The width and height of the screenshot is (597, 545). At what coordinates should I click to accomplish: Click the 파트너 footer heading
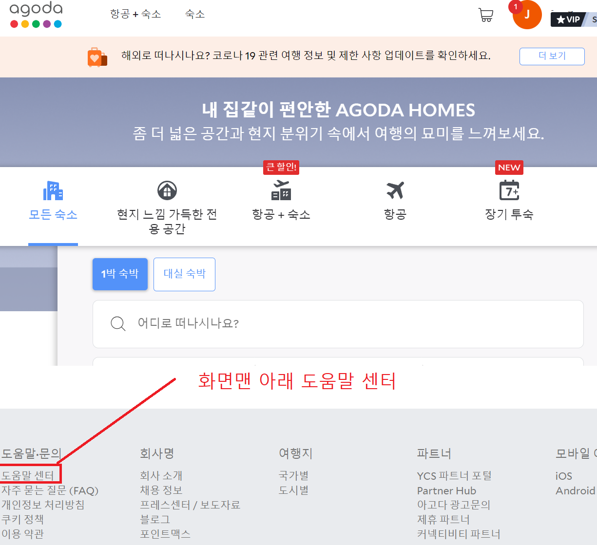(434, 453)
